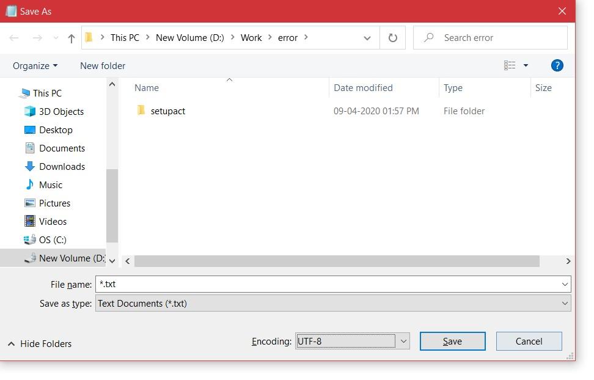
Task: Open the File name dropdown arrow
Action: coord(565,284)
